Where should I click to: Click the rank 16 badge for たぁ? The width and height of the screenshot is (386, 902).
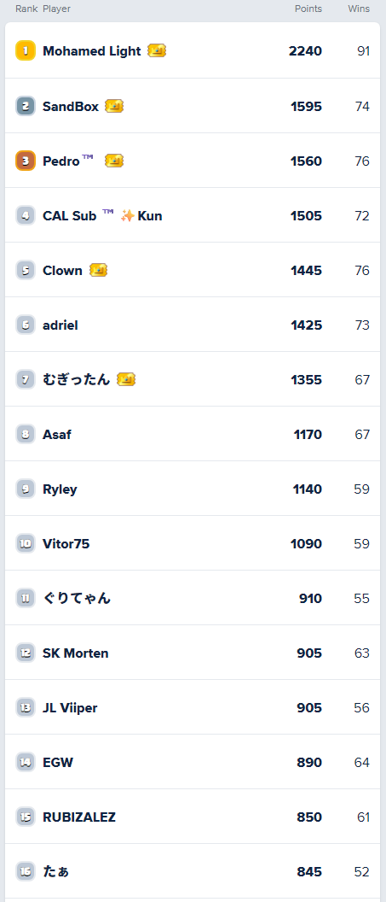point(26,871)
